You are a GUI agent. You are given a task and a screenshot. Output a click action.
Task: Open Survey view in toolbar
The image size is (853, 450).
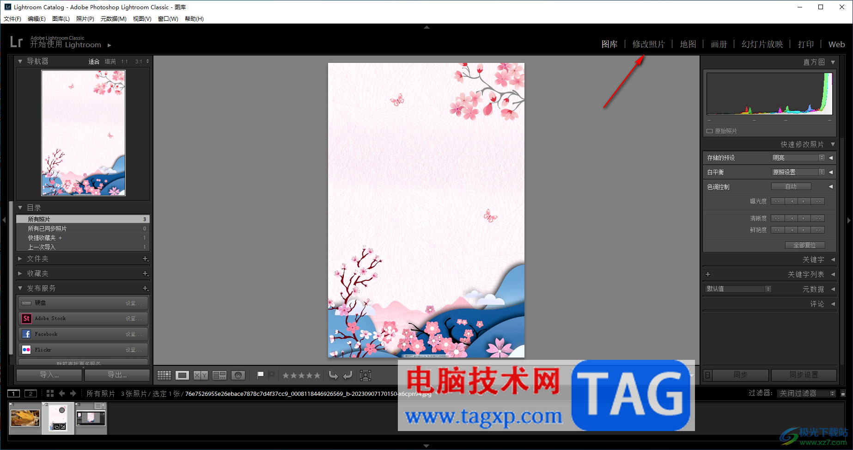[219, 376]
